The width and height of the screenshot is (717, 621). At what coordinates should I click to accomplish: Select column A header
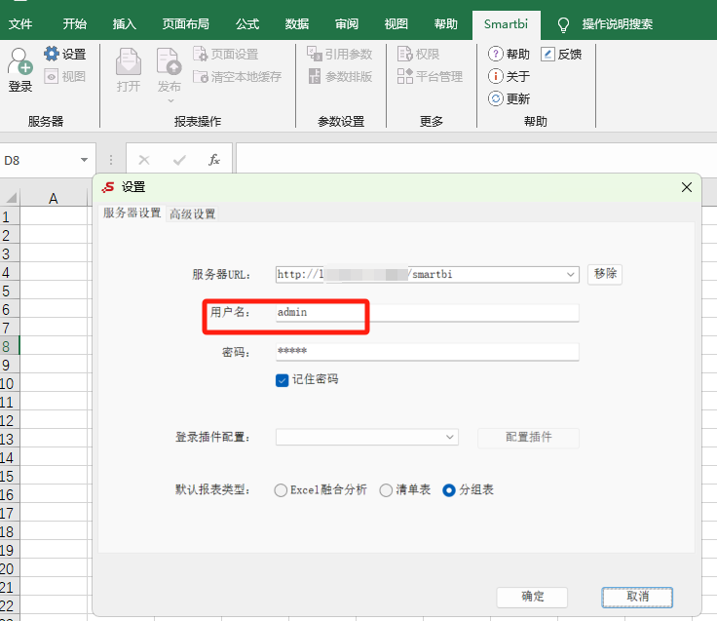(54, 198)
